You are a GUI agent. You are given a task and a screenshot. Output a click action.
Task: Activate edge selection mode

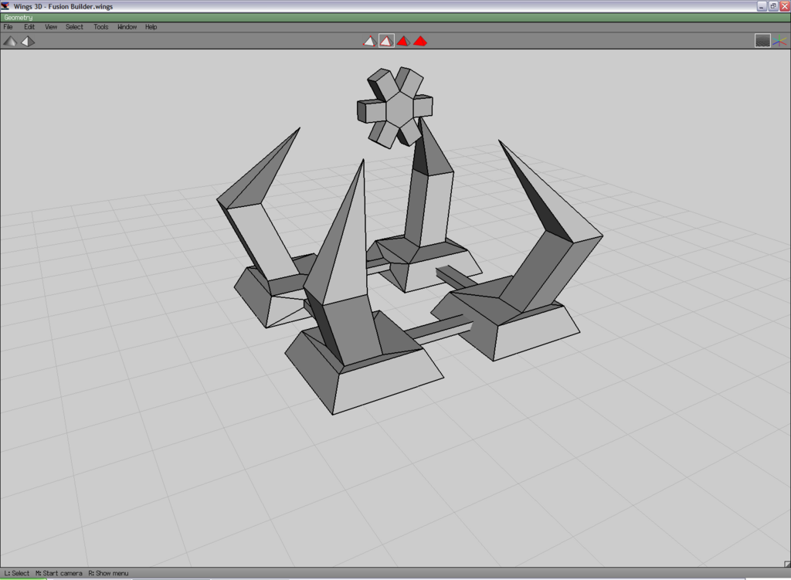386,41
